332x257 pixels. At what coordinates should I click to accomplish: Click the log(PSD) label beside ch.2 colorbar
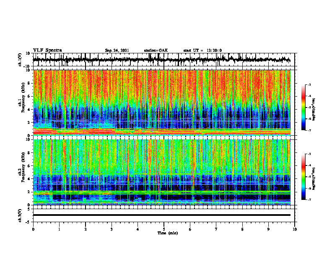click(314, 178)
